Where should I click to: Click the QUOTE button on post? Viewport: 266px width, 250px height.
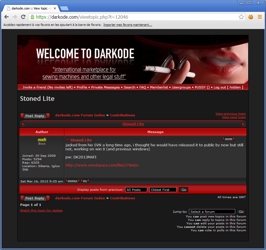(228, 139)
